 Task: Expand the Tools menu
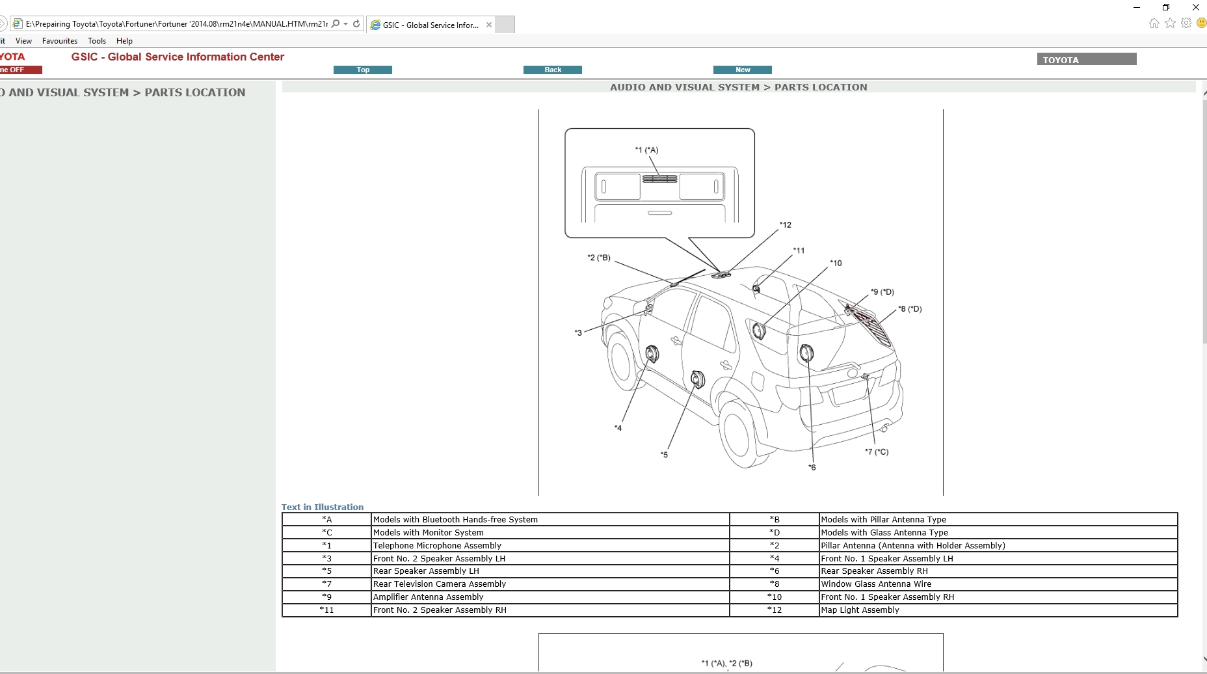pyautogui.click(x=97, y=40)
